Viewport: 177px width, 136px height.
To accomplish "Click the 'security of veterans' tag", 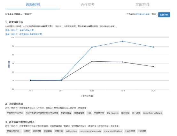I will (x=153, y=113).
